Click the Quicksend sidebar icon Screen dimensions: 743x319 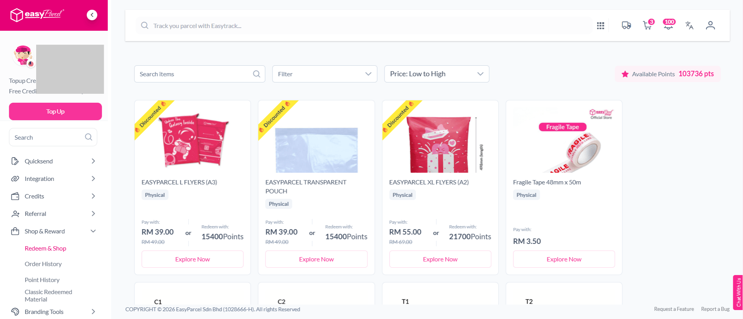click(15, 161)
